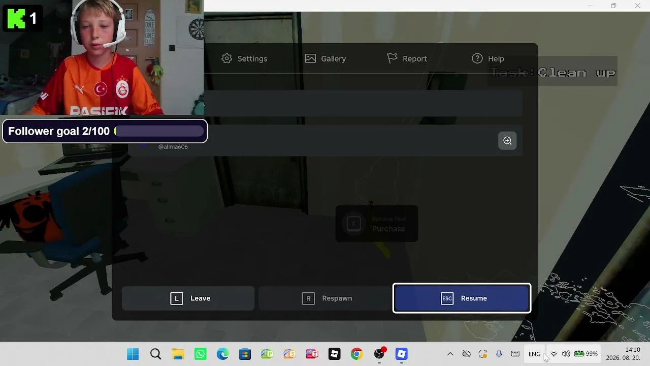Click the microphone tray icon

tap(499, 354)
